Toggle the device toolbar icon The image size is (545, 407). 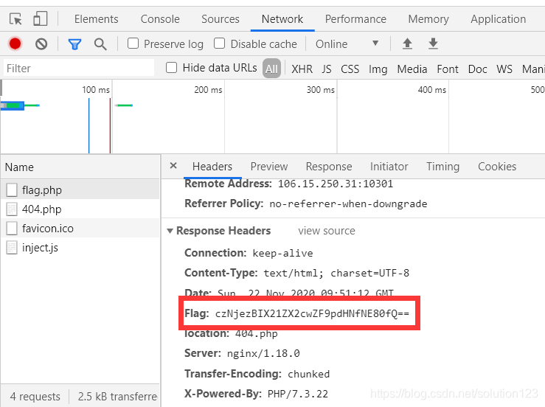coord(41,18)
